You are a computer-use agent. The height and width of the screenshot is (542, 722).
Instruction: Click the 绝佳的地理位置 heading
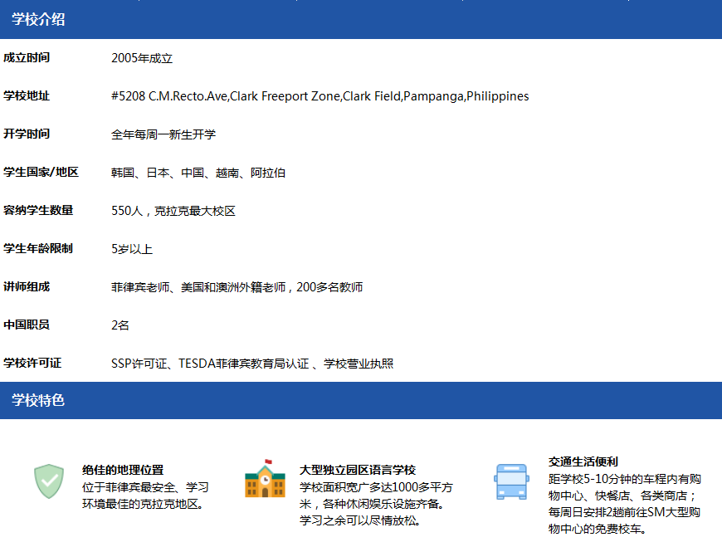click(123, 470)
